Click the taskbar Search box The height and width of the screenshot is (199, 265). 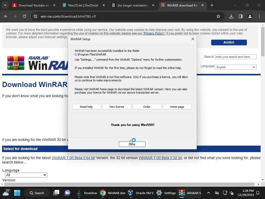click(x=37, y=193)
